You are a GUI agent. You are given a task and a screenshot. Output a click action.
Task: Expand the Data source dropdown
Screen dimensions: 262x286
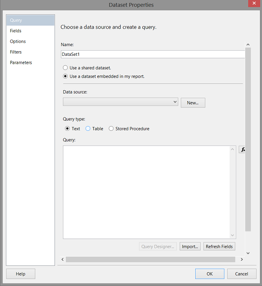click(x=121, y=102)
